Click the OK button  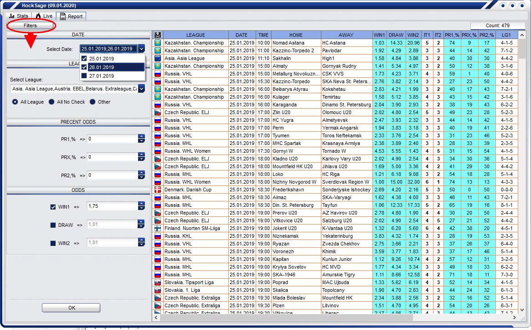pos(71,308)
